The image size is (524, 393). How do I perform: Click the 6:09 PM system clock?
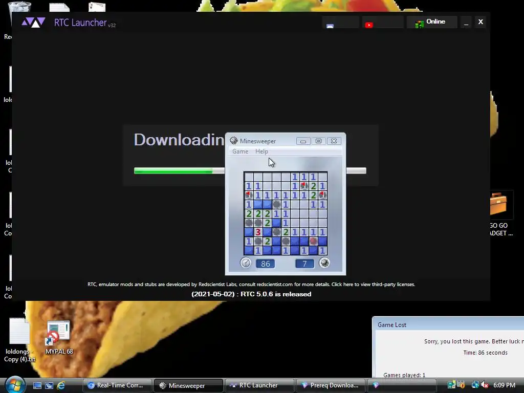click(504, 385)
